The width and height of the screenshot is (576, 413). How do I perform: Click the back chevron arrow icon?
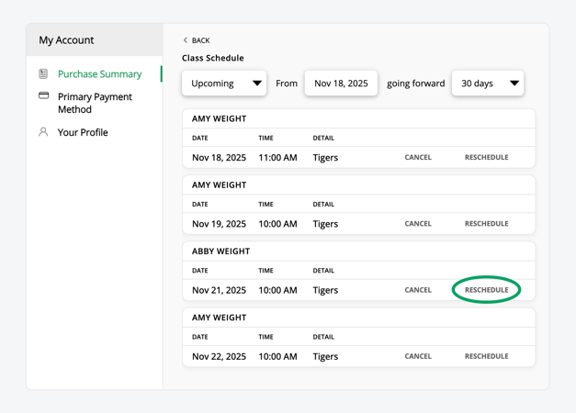[186, 40]
